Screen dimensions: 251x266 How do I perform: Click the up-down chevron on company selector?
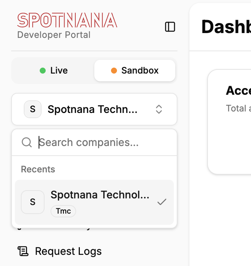tap(159, 109)
